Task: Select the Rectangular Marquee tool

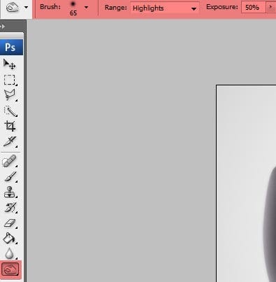Action: click(10, 80)
